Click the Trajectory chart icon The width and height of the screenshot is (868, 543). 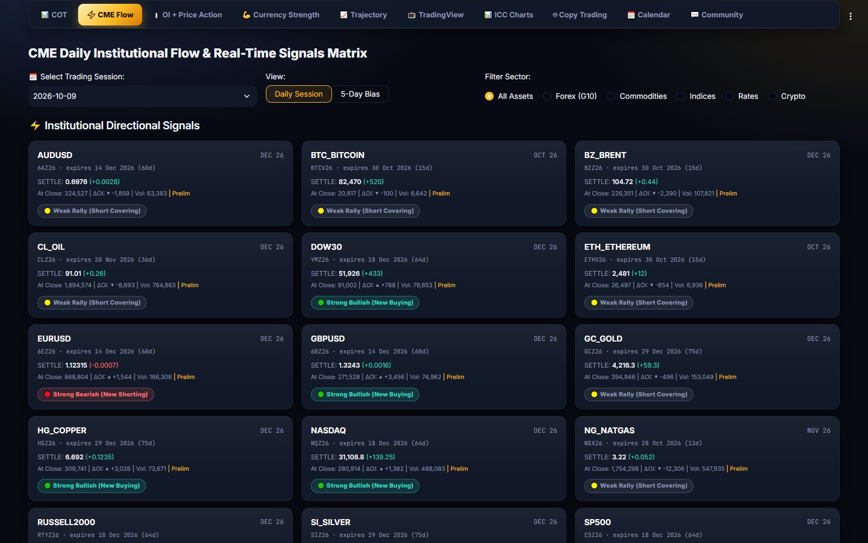click(x=343, y=15)
